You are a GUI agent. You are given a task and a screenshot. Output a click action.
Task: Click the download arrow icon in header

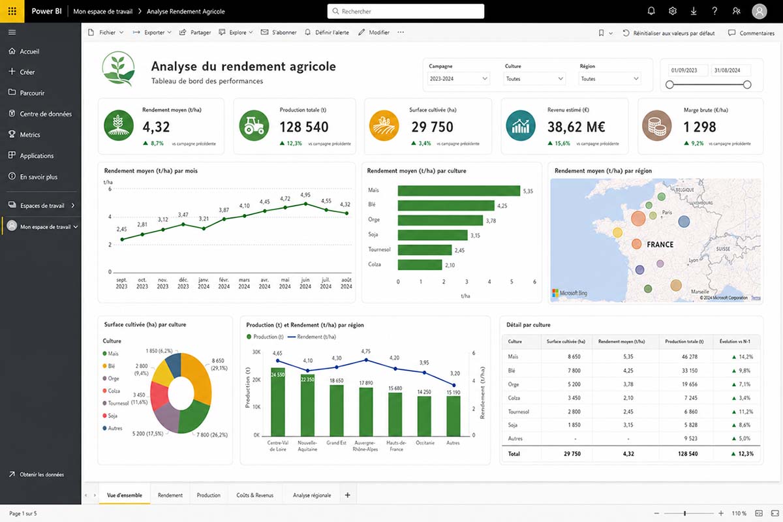point(694,11)
